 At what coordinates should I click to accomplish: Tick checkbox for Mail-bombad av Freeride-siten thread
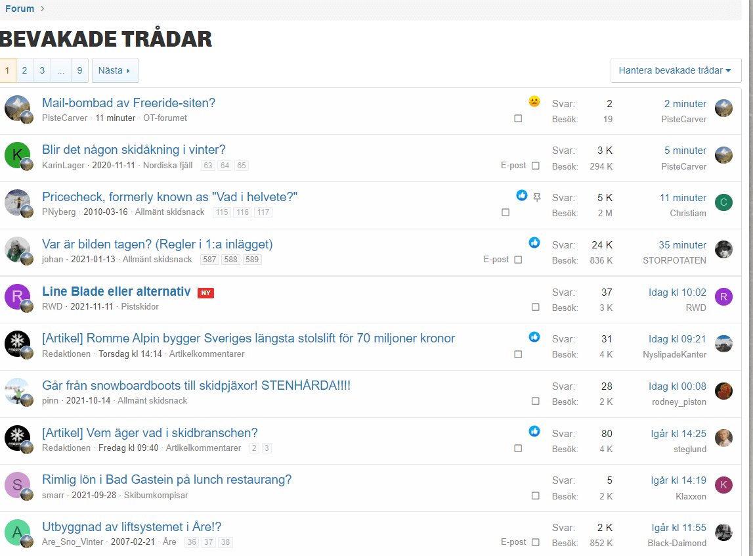518,119
